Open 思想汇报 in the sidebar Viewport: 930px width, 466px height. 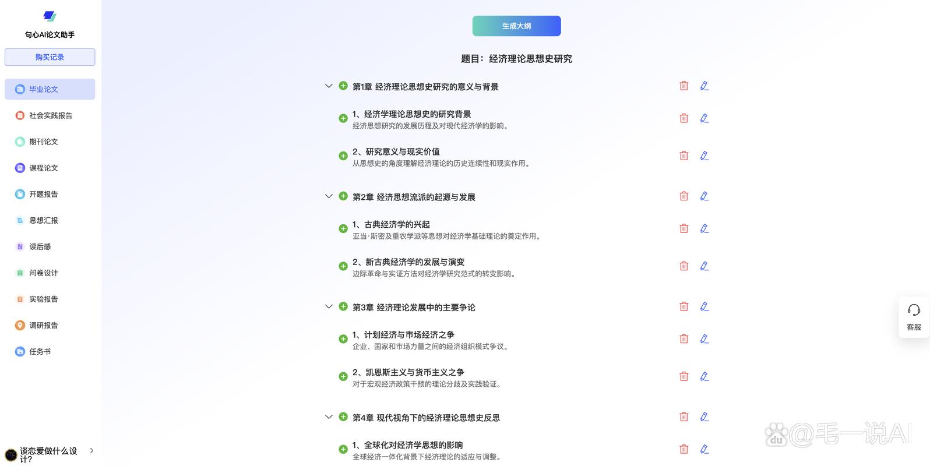click(50, 220)
